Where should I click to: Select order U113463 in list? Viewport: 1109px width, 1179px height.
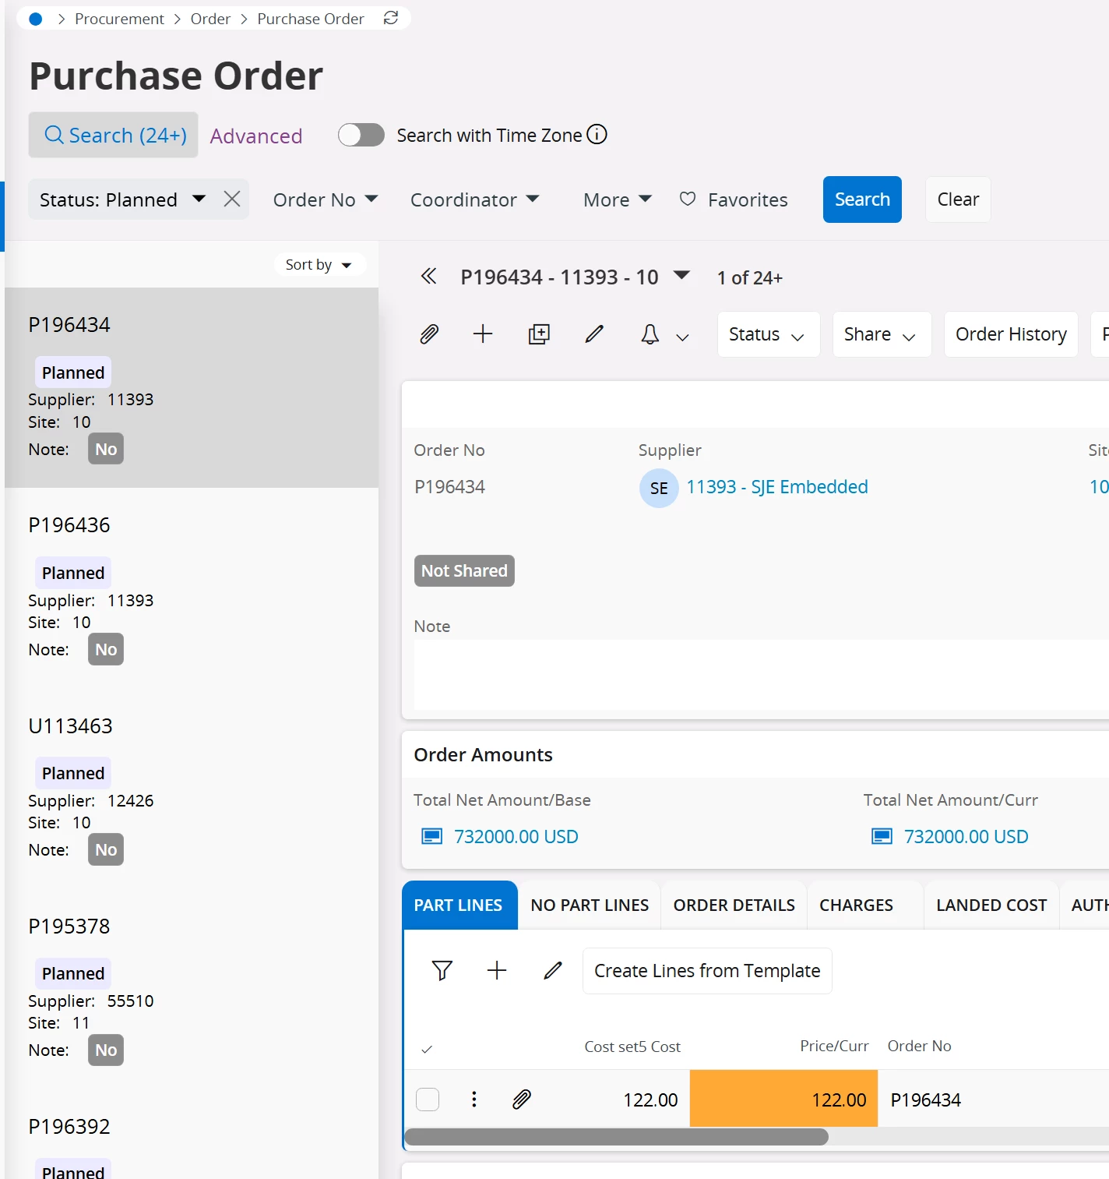(x=192, y=789)
